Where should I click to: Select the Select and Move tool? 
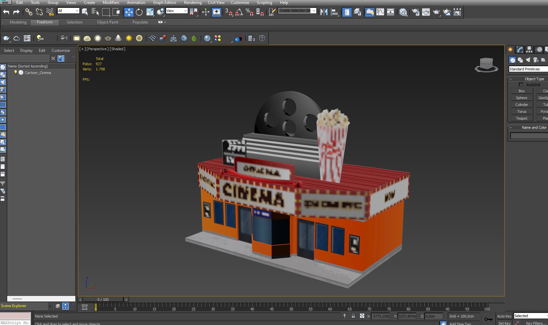pyautogui.click(x=129, y=12)
